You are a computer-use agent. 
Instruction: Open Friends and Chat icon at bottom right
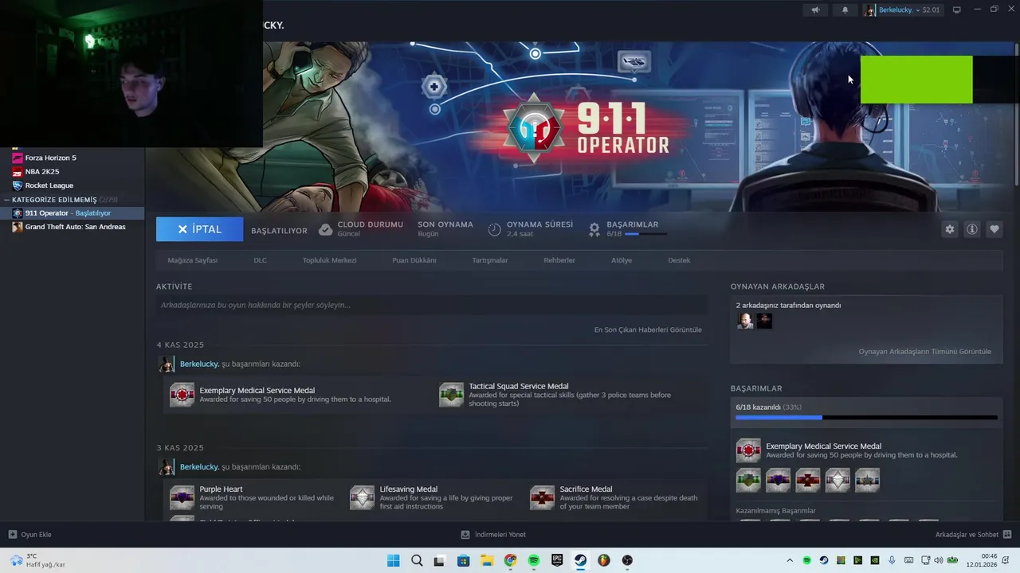1007,534
